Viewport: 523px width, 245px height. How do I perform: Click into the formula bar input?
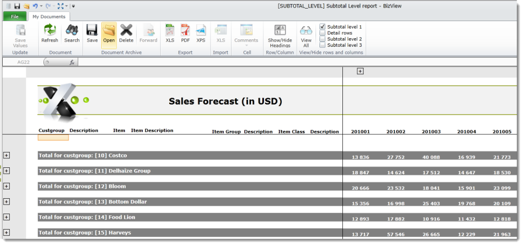[x=297, y=62]
